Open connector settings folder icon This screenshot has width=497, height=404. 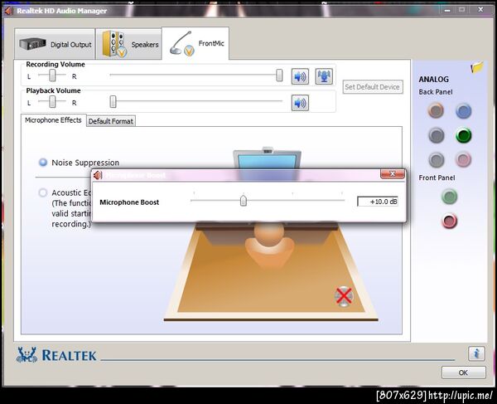(477, 67)
